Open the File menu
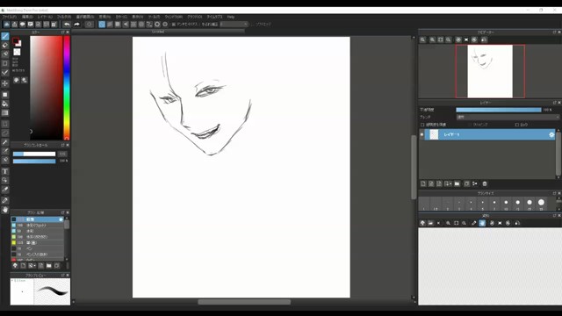 (10, 17)
